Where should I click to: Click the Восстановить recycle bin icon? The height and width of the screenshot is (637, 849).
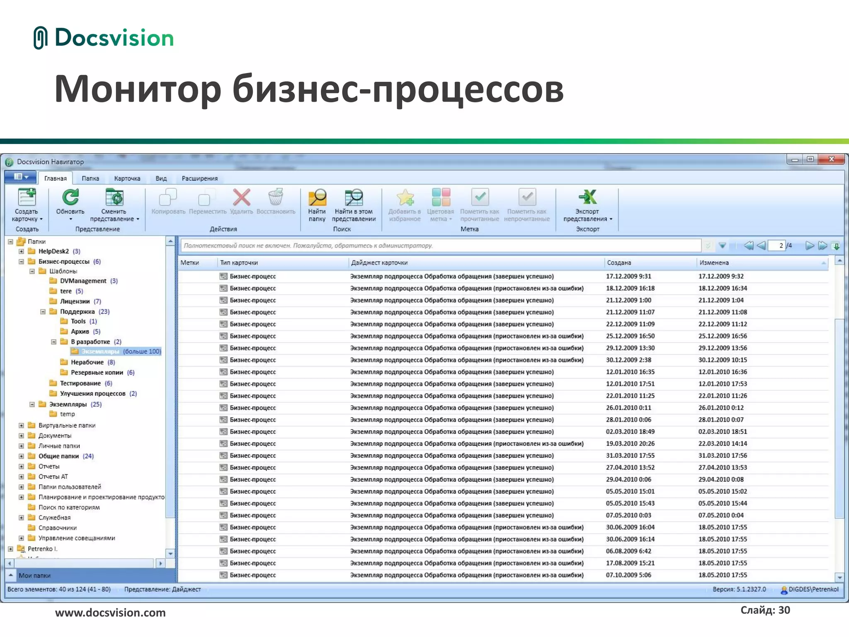tap(276, 197)
